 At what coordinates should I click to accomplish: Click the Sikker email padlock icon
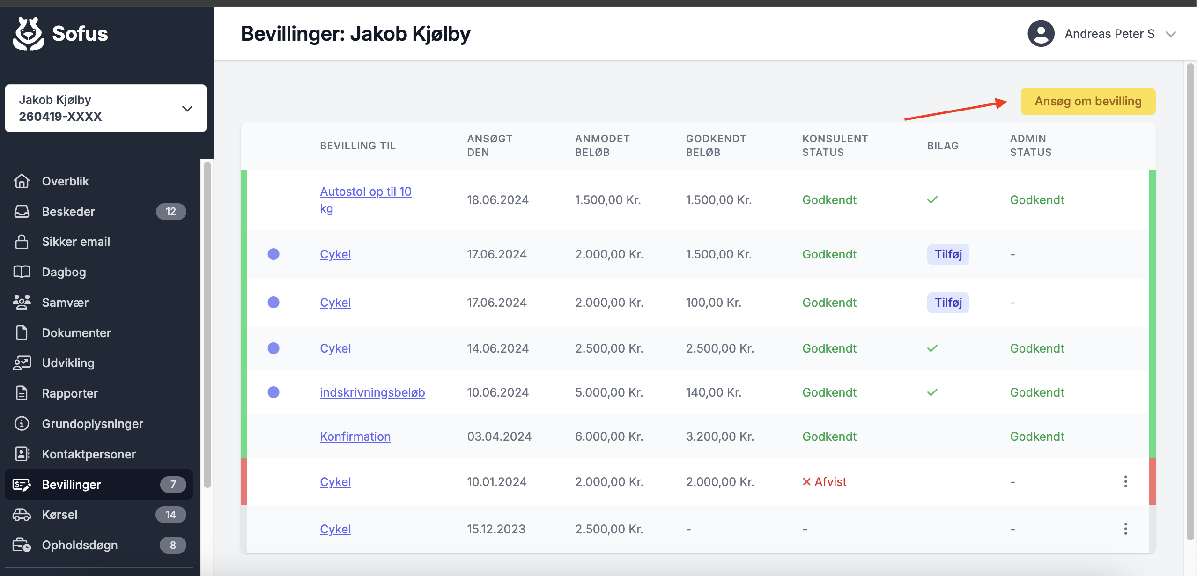22,242
